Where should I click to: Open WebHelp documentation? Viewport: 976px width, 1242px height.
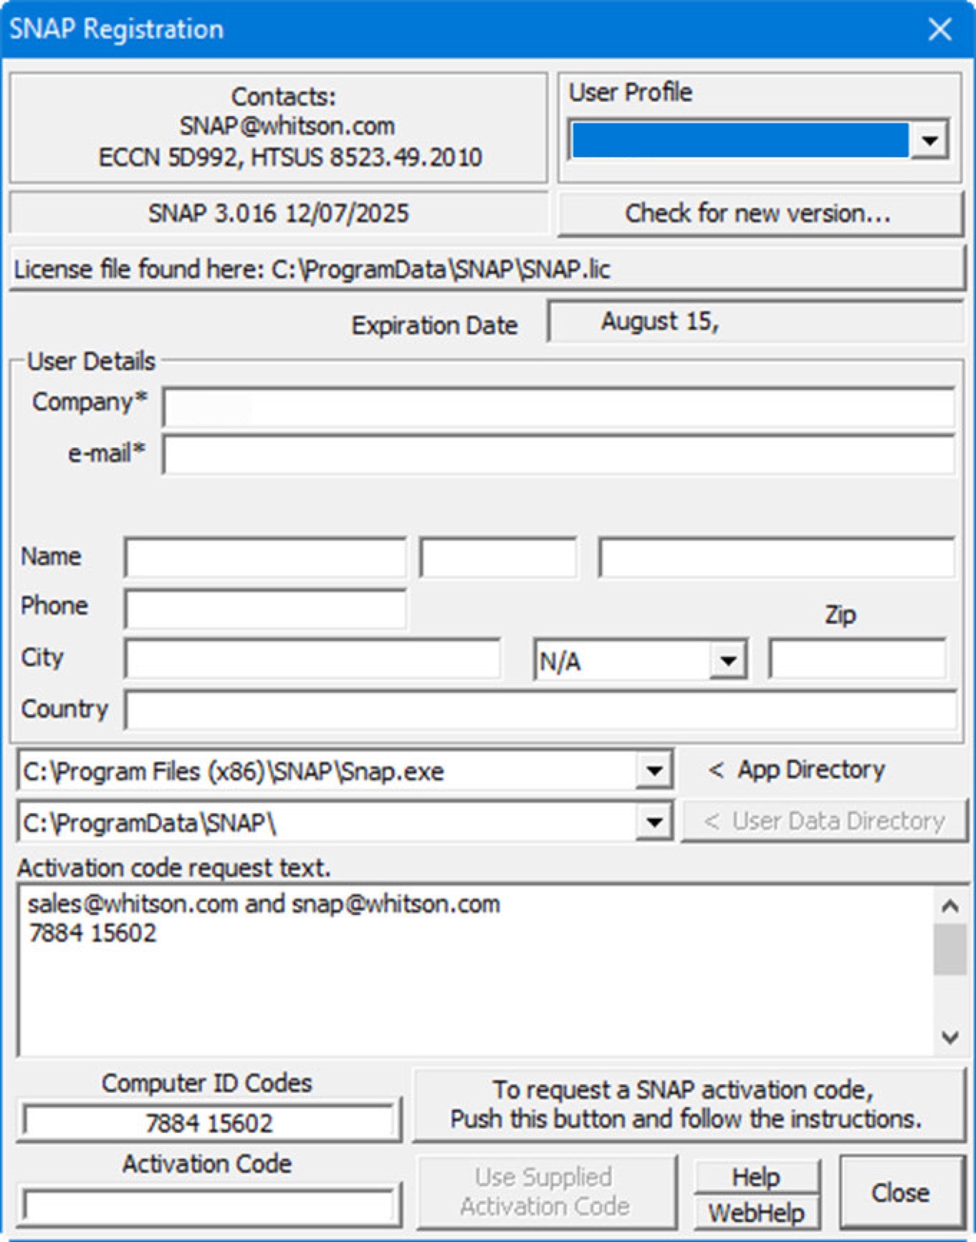tap(757, 1213)
